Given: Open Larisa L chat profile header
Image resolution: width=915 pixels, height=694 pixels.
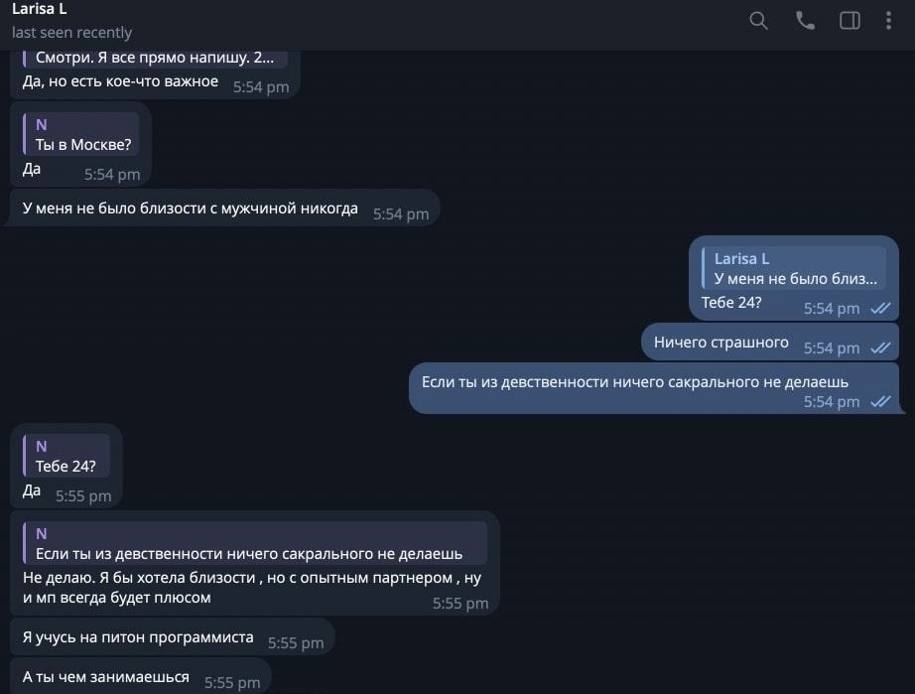Looking at the screenshot, I should tap(40, 9).
